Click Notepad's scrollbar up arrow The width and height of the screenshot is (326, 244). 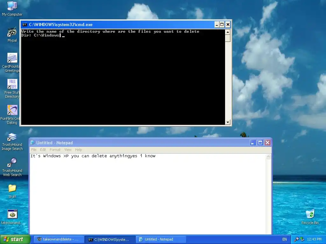tap(268, 157)
